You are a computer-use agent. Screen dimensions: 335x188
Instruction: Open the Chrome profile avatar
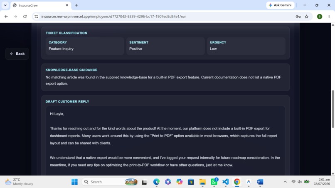(319, 17)
